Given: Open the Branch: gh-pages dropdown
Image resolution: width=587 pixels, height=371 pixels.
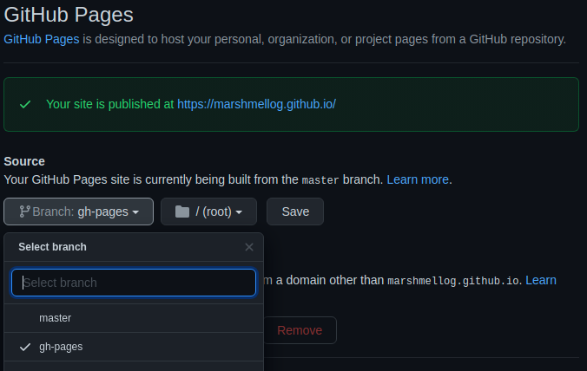Looking at the screenshot, I should 79,212.
